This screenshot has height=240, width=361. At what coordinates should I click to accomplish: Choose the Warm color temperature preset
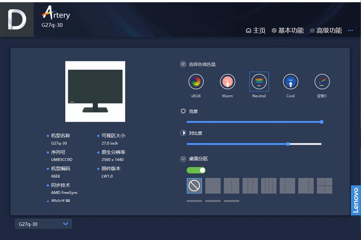point(228,82)
